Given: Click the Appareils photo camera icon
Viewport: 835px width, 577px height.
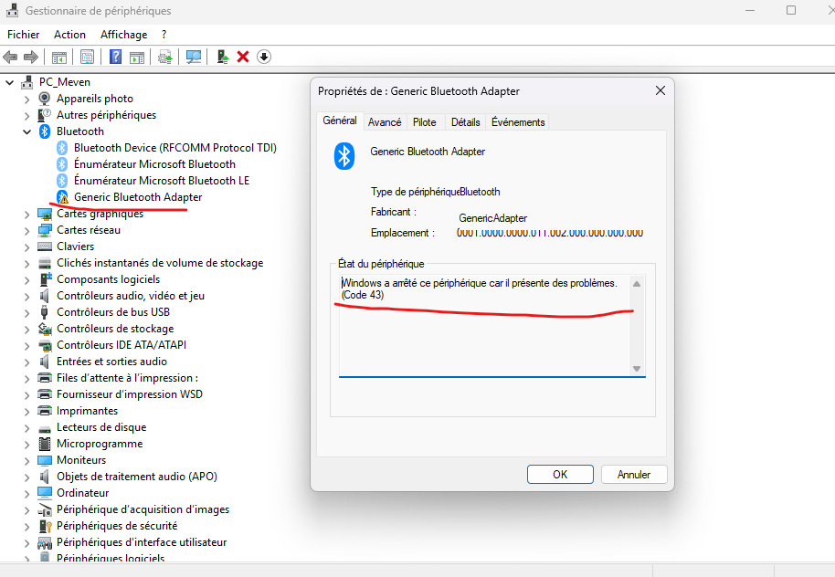Looking at the screenshot, I should point(45,99).
